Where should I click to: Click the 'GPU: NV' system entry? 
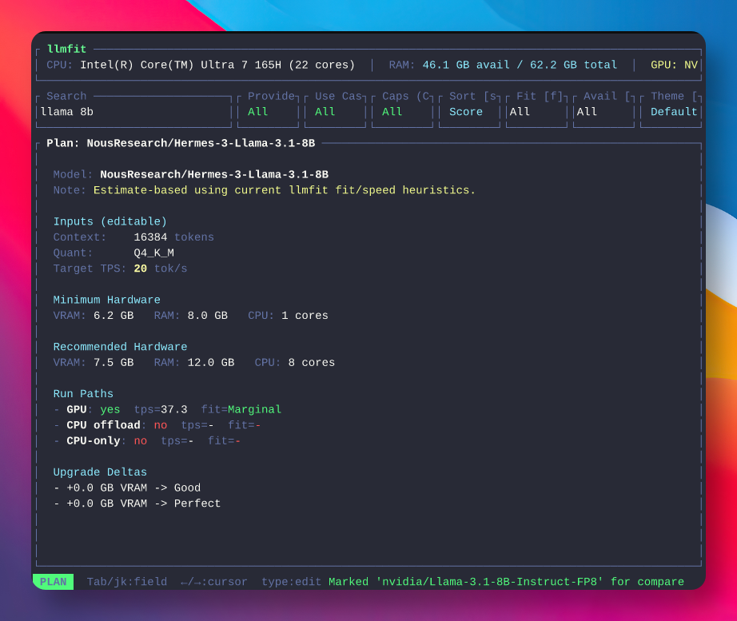coord(674,65)
